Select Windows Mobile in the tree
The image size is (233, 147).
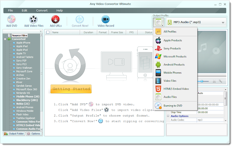tap(25, 111)
